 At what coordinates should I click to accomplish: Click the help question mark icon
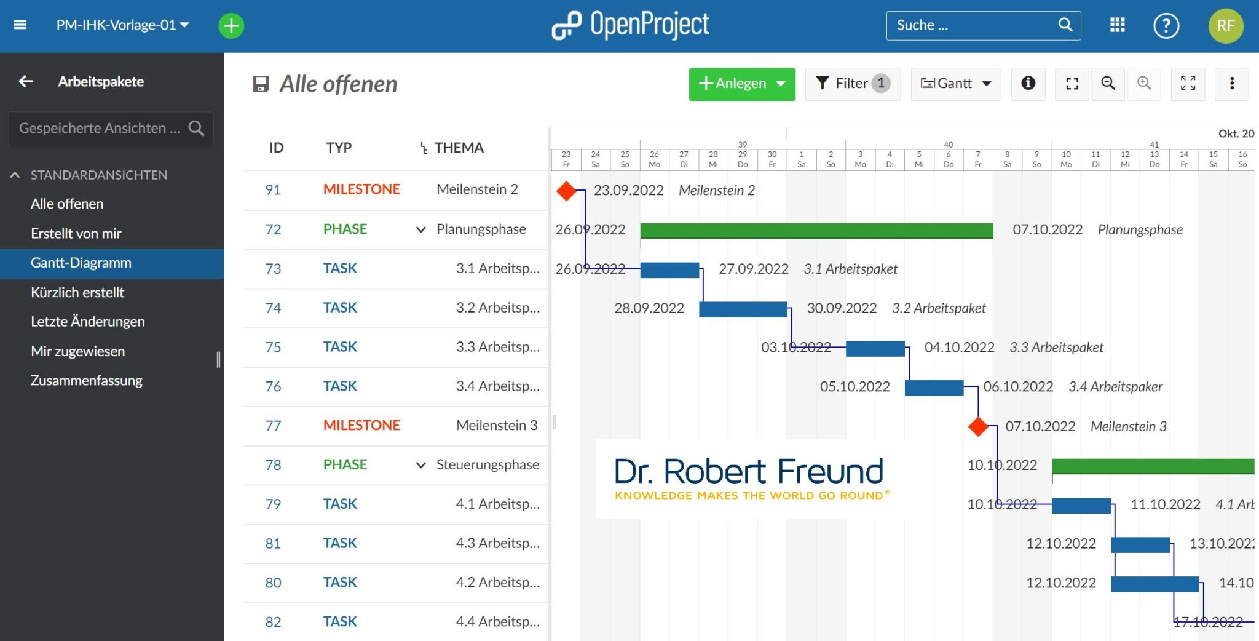(x=1166, y=25)
